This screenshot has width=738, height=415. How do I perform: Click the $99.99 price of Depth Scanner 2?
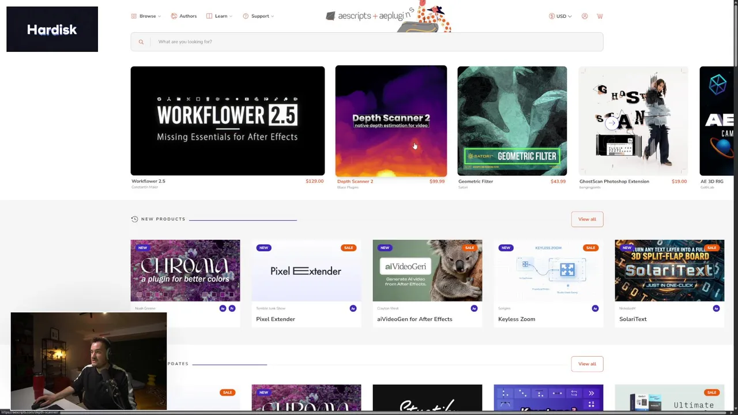point(437,181)
